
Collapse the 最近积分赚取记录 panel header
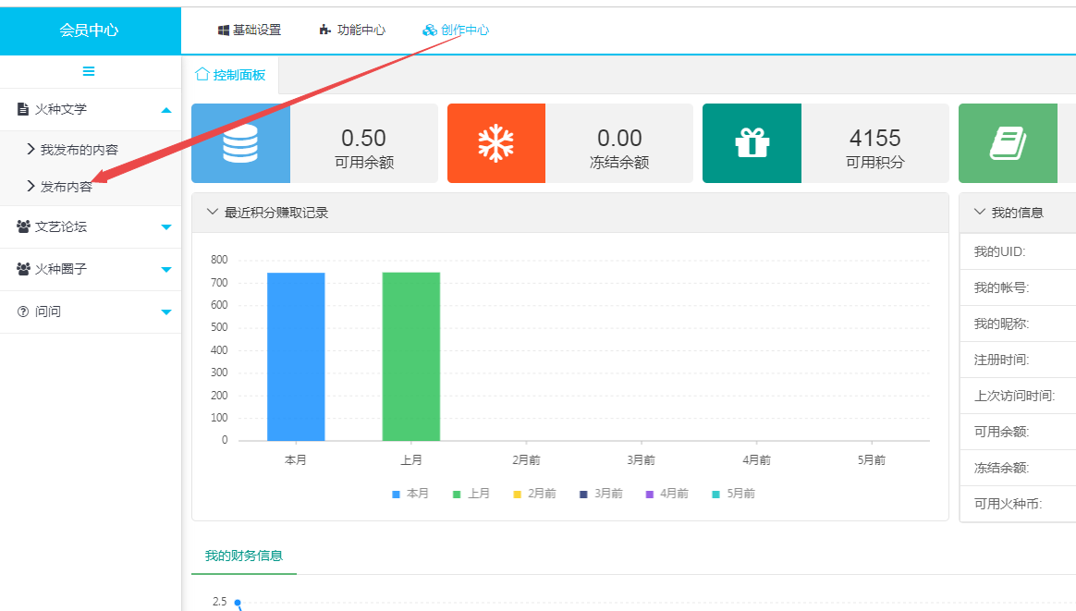click(213, 213)
